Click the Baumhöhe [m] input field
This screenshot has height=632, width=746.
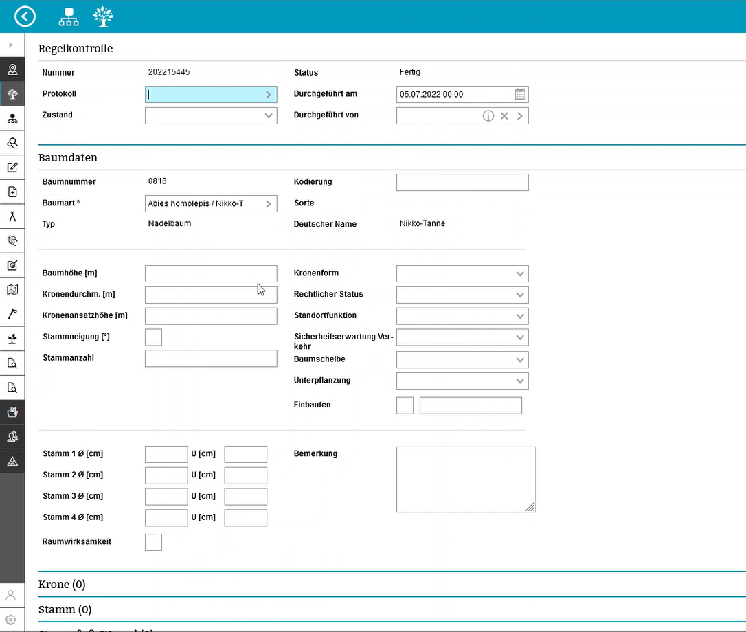pyautogui.click(x=211, y=273)
